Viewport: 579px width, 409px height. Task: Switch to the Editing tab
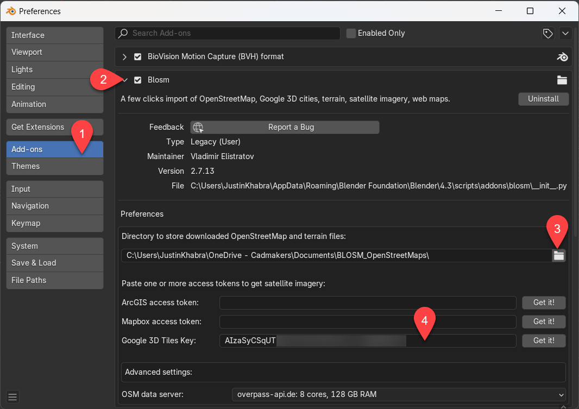coord(55,87)
